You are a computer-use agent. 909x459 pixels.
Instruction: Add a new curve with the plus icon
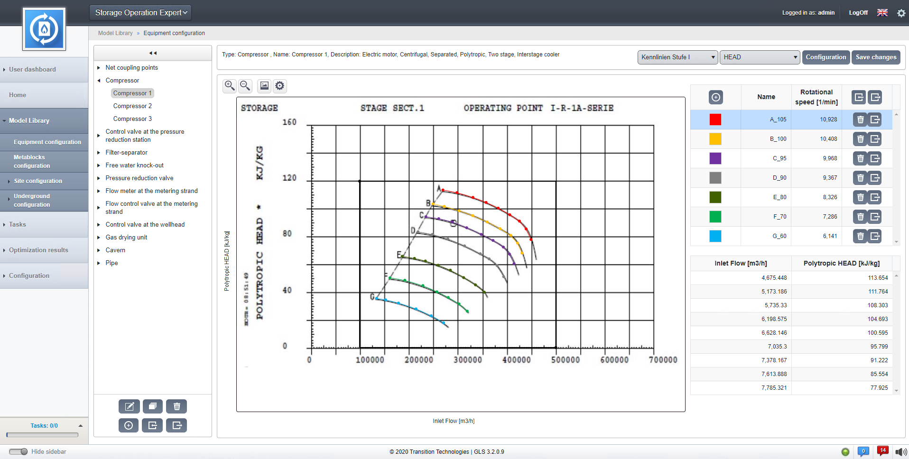tap(715, 97)
